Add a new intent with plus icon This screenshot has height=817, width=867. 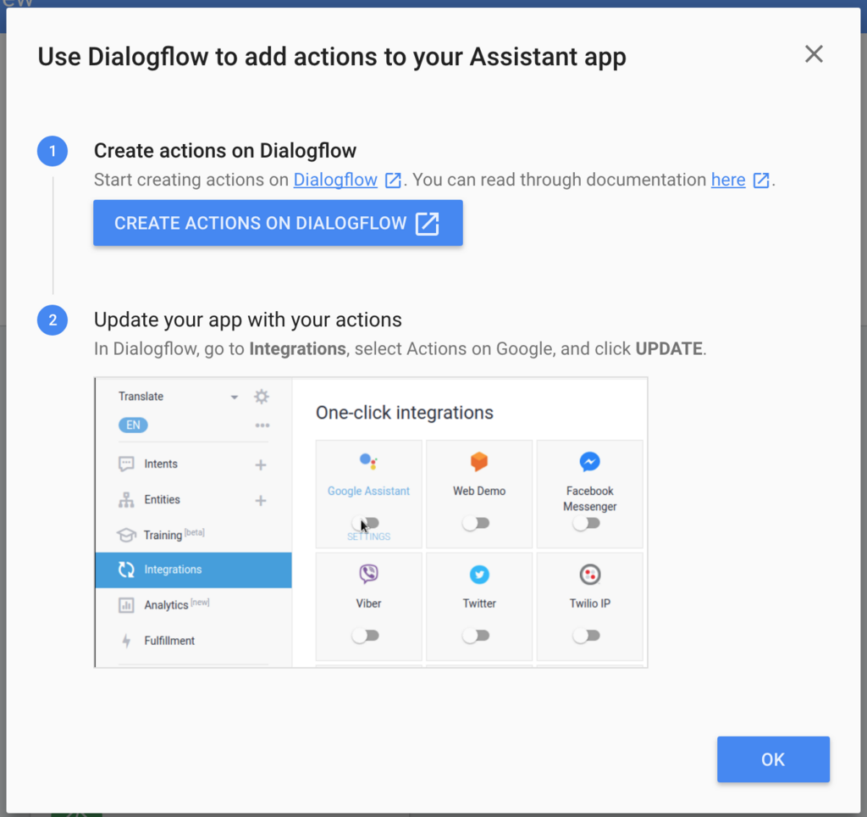click(x=261, y=465)
